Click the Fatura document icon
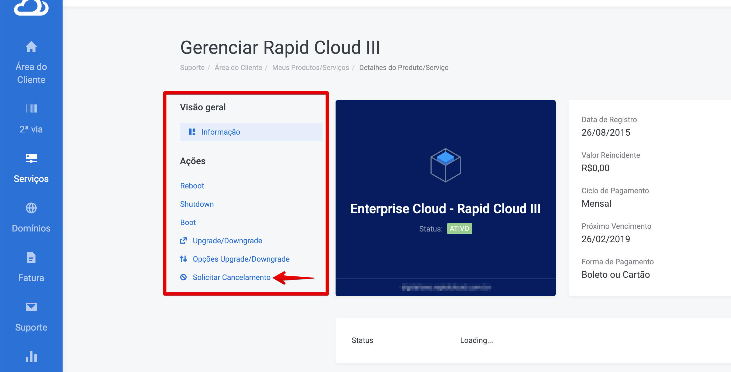This screenshot has height=372, width=731. (x=31, y=257)
